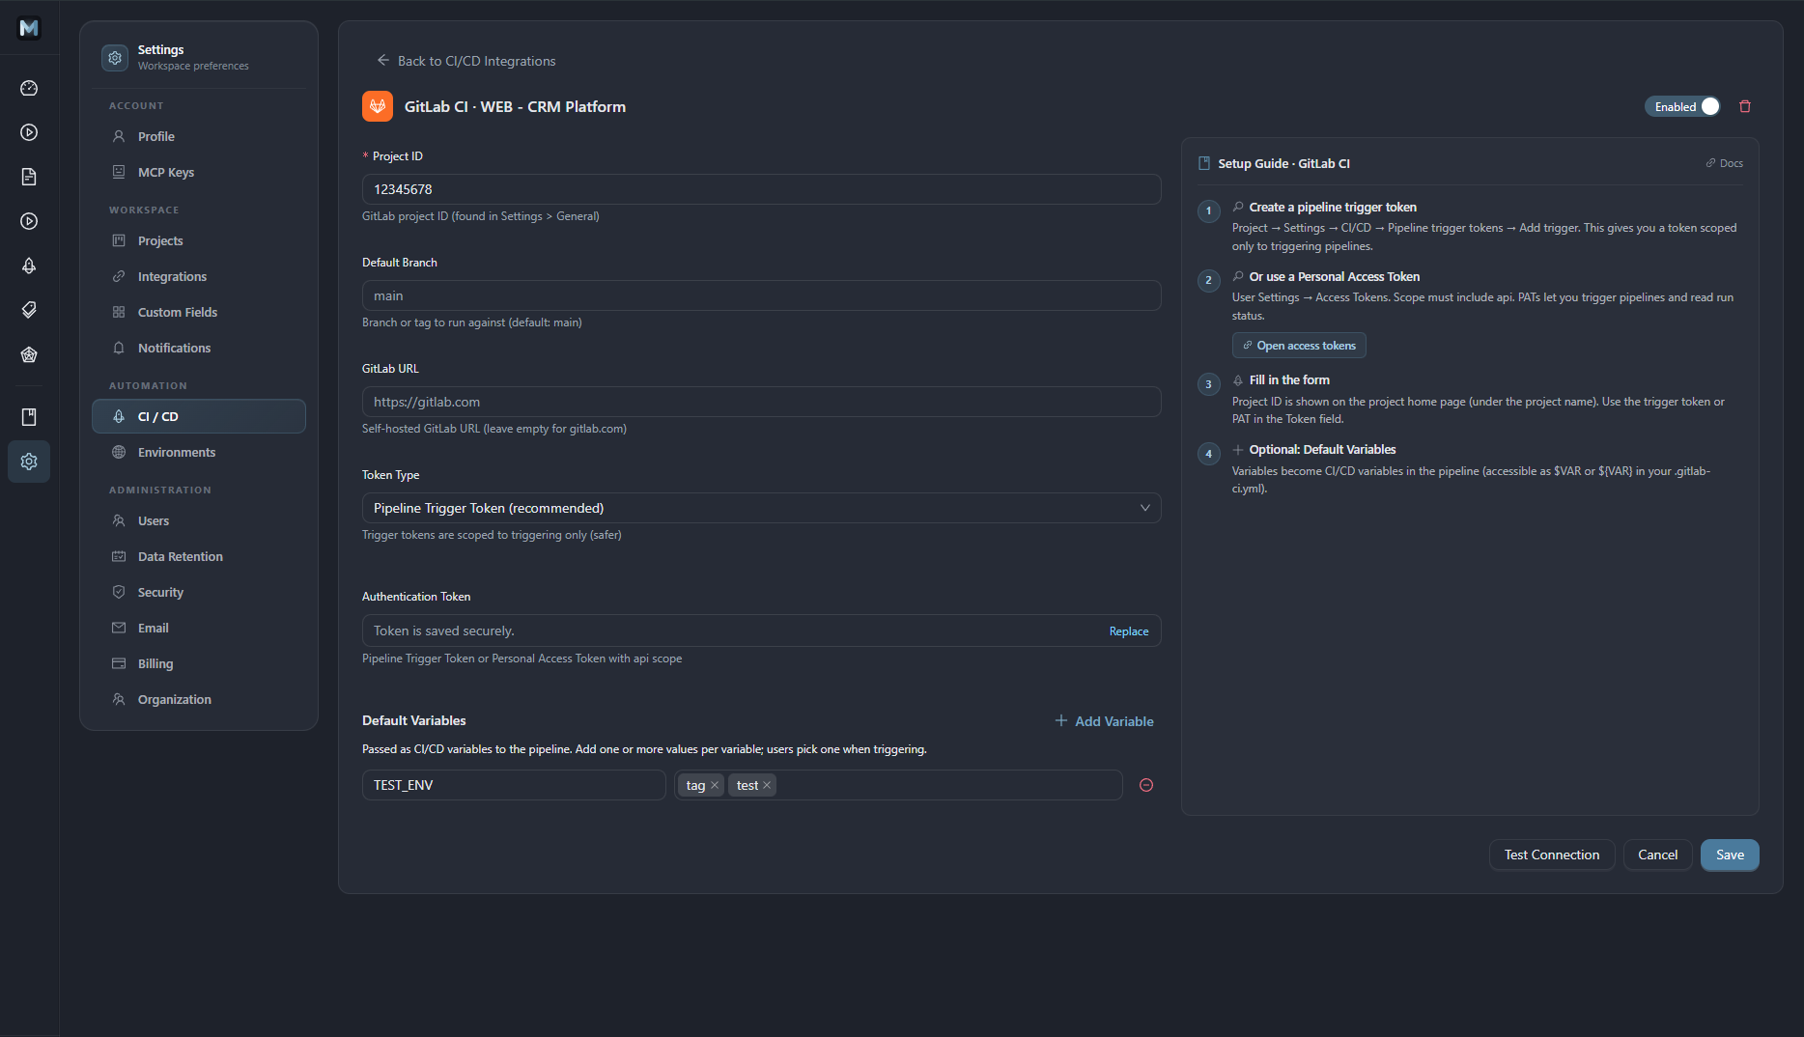Click the "Default Variables" section title
Viewport: 1804px width, 1037px height.
click(x=413, y=720)
